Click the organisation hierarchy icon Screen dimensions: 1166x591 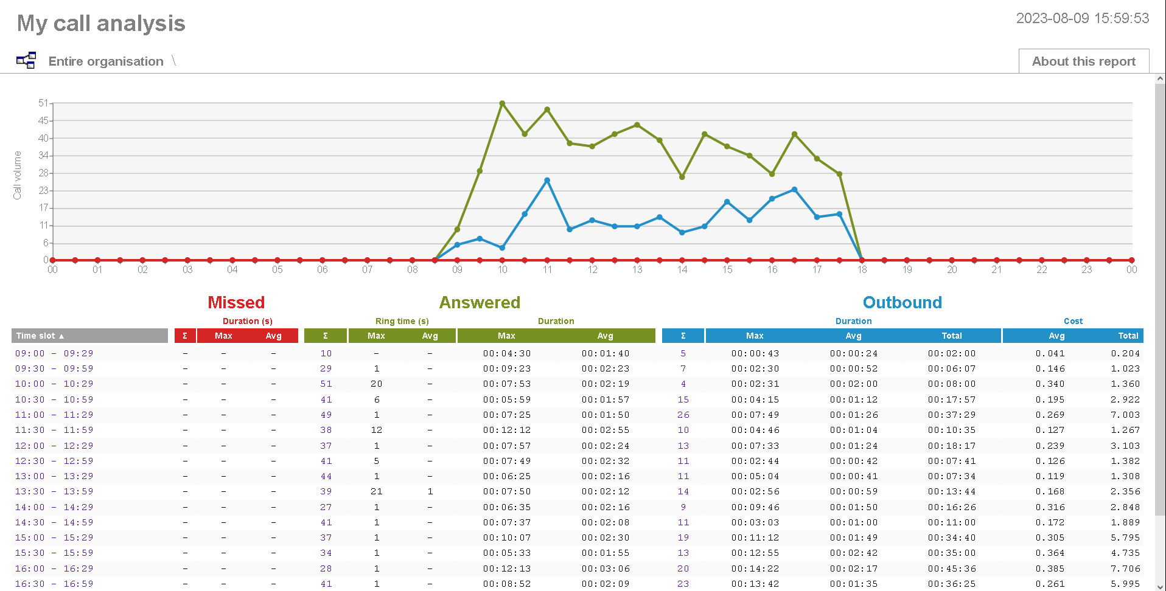tap(26, 60)
